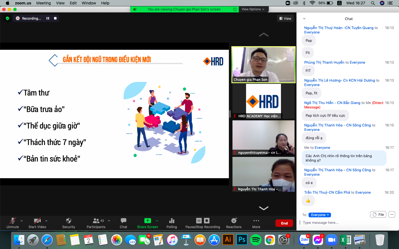Attach a file with the File button
399x249 pixels.
coord(378,214)
